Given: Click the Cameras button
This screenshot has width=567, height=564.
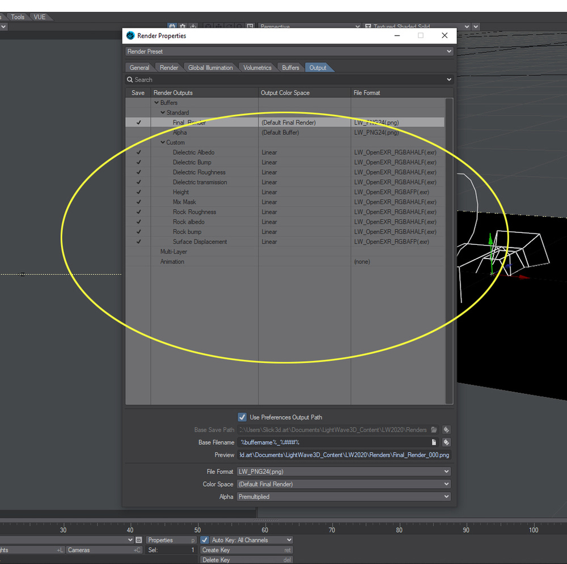Looking at the screenshot, I should point(104,550).
